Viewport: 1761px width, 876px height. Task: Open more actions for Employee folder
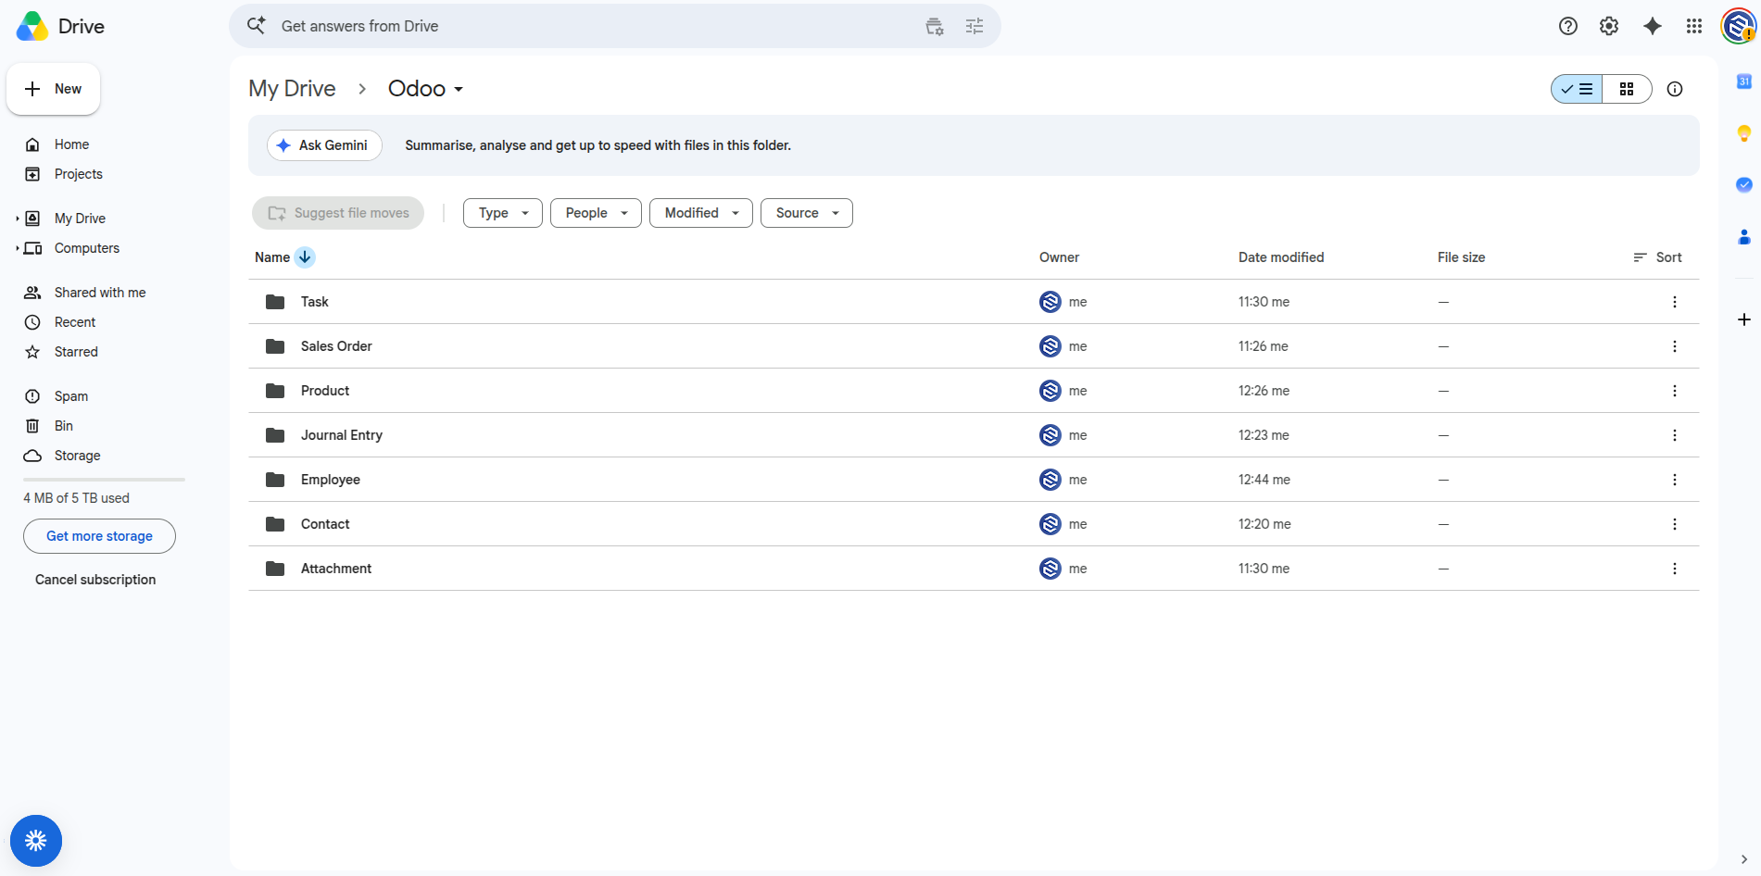(1674, 480)
